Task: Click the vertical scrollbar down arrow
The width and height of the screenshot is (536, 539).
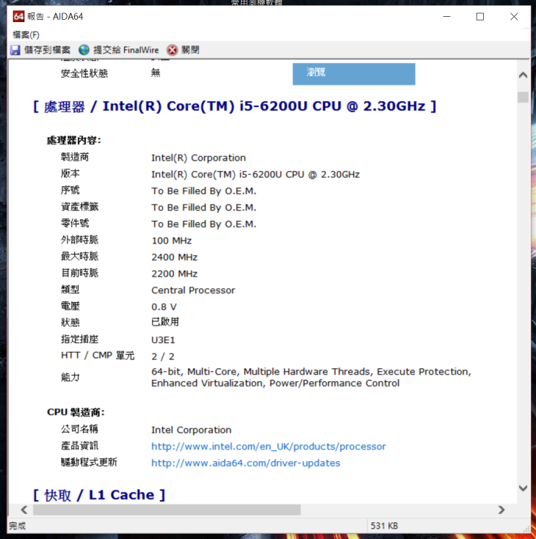Action: 523,488
